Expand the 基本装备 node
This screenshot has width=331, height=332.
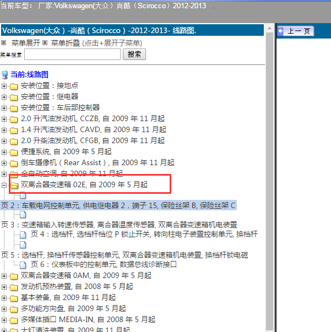4,298
